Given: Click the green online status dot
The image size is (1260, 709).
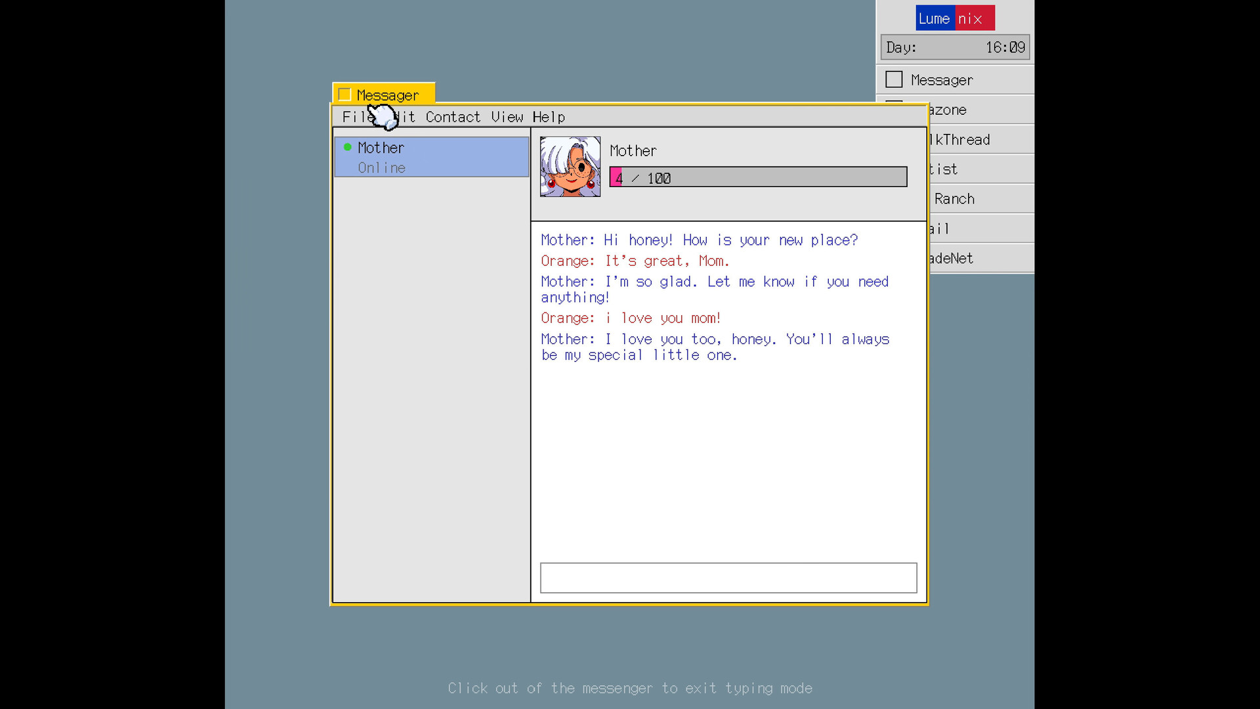Looking at the screenshot, I should 347,147.
